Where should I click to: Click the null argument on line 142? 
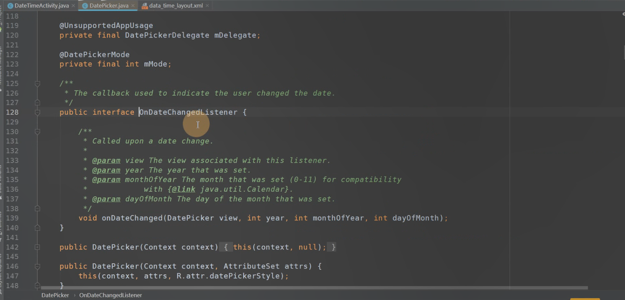coord(308,247)
